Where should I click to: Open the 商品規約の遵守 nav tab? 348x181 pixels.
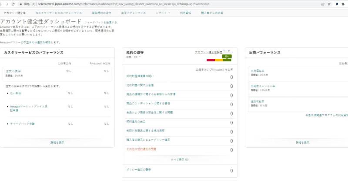pyautogui.click(x=101, y=13)
